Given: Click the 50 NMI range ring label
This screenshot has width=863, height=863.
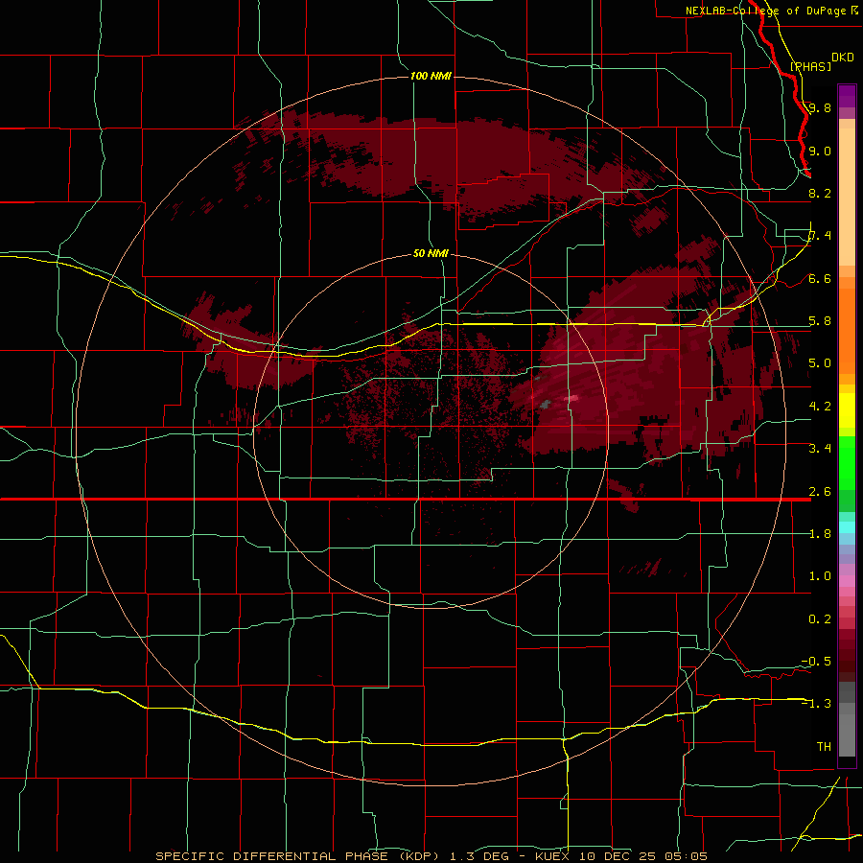Looking at the screenshot, I should click(x=431, y=253).
